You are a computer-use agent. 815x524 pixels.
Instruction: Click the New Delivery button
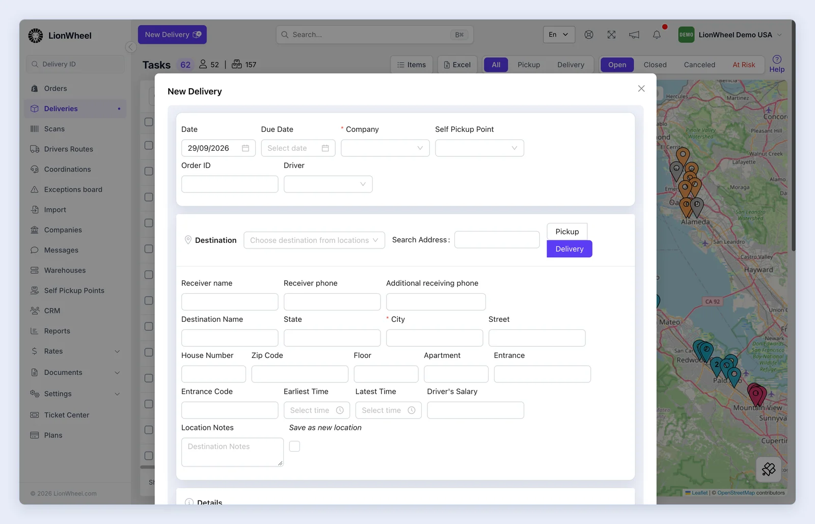tap(172, 35)
